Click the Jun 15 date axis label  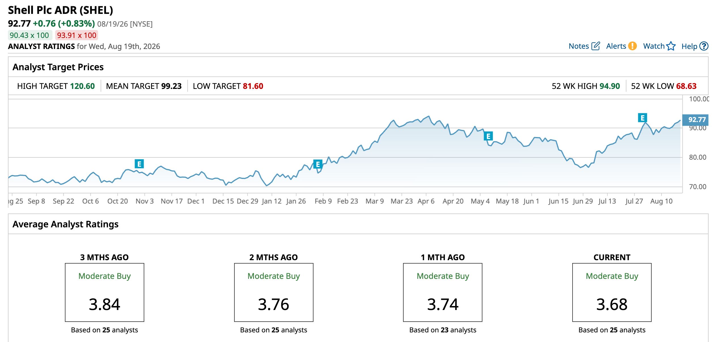(558, 201)
